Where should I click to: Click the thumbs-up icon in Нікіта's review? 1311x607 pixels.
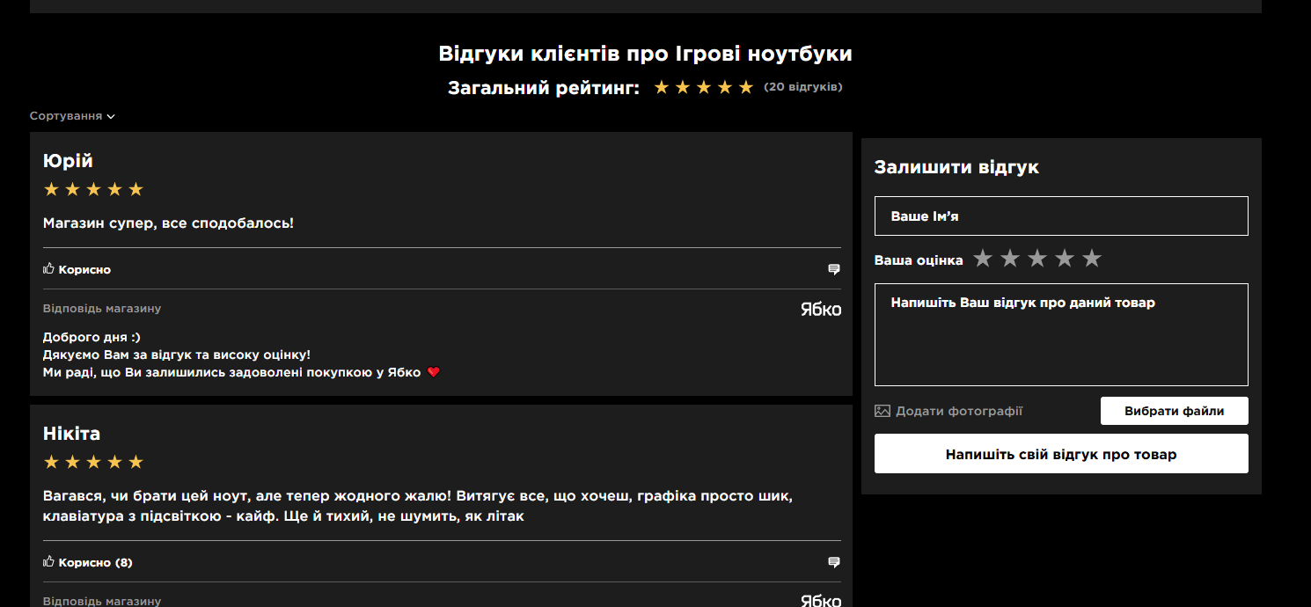[49, 561]
